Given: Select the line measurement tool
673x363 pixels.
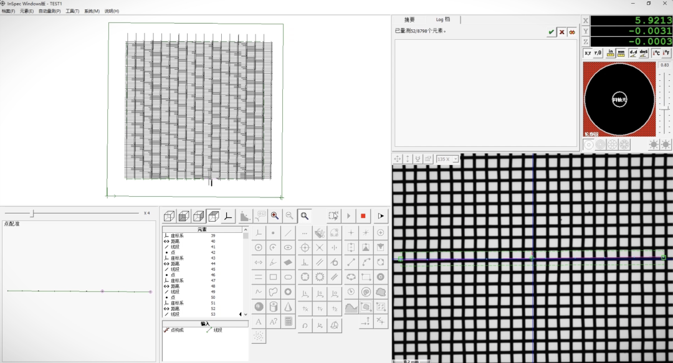Looking at the screenshot, I should point(288,233).
